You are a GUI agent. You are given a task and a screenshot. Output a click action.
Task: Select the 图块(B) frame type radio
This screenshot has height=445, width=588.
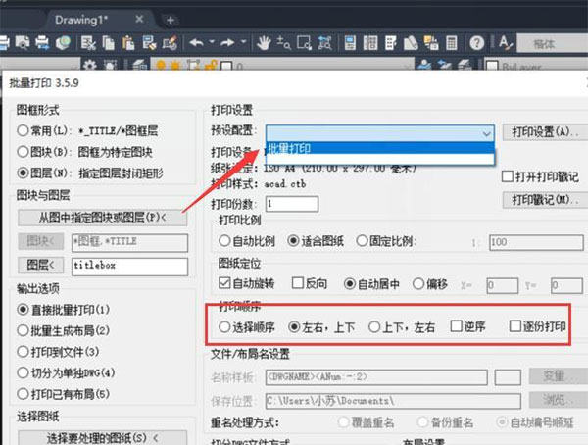[23, 152]
